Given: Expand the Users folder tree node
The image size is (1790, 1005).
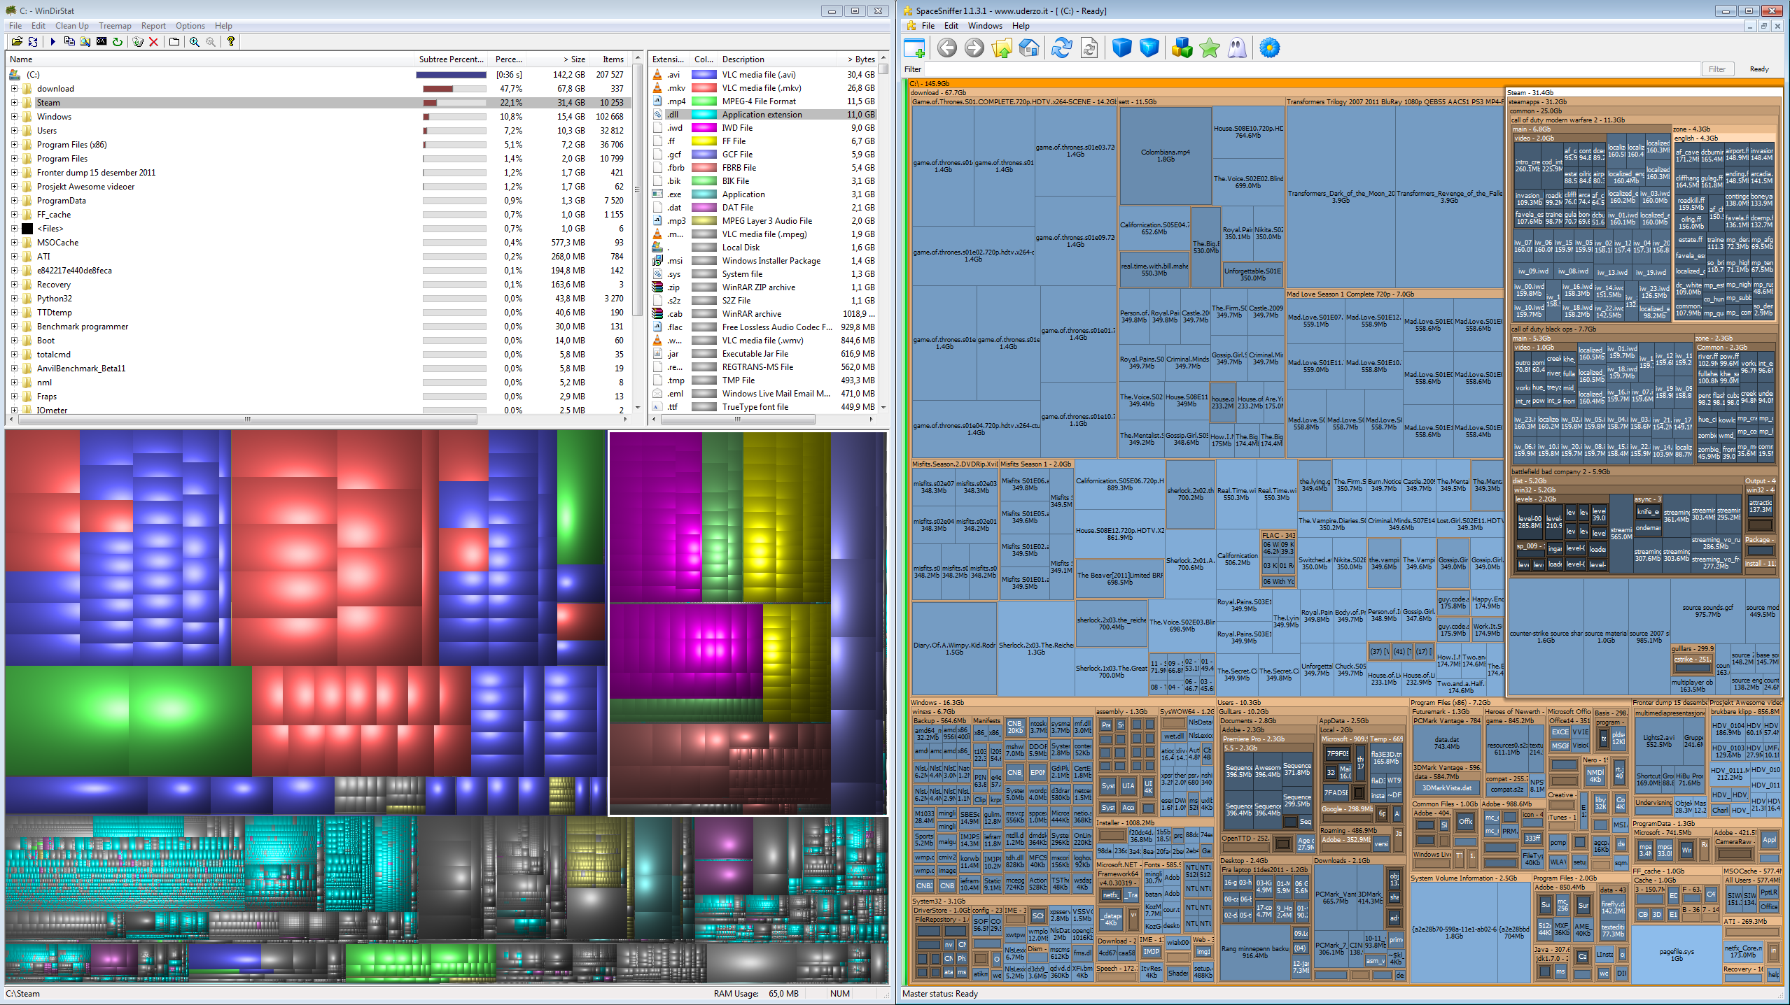Looking at the screenshot, I should point(14,131).
